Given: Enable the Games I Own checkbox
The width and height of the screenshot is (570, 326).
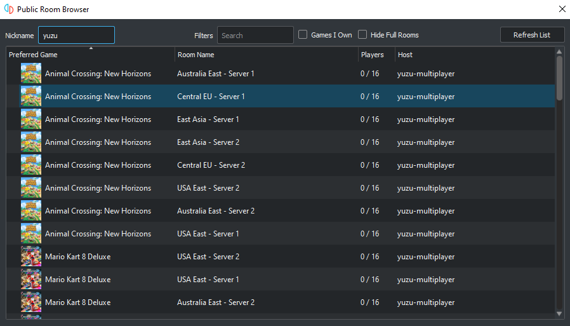Looking at the screenshot, I should 303,34.
